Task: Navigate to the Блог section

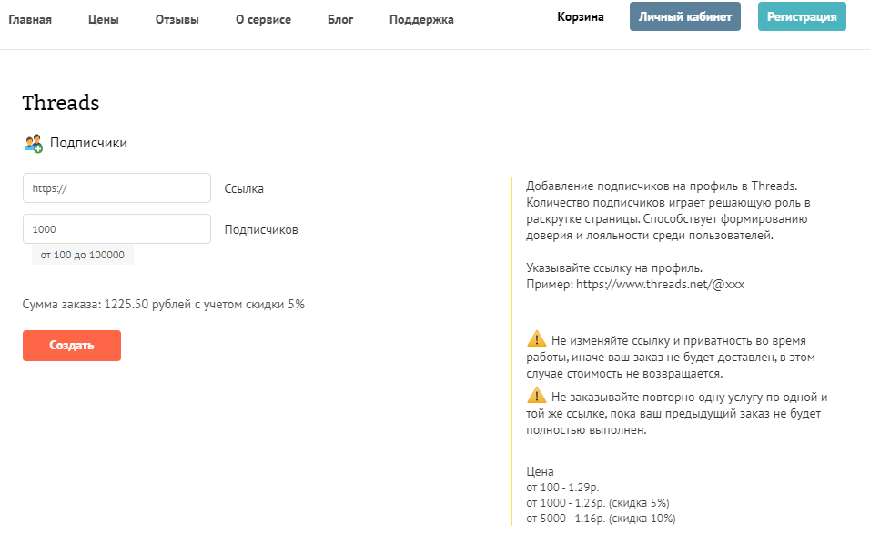Action: [x=340, y=19]
